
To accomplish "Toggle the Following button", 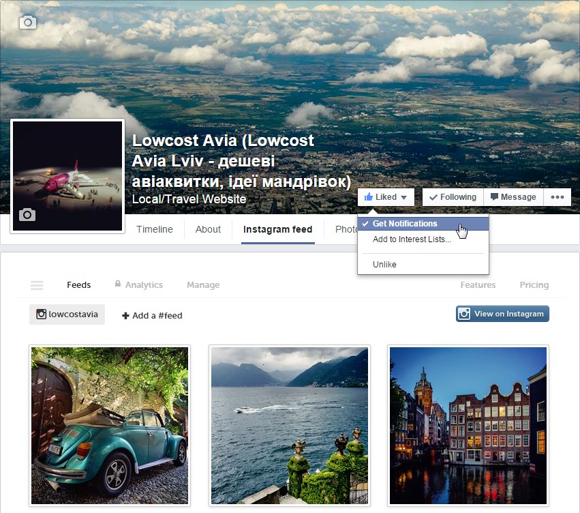I will 453,197.
